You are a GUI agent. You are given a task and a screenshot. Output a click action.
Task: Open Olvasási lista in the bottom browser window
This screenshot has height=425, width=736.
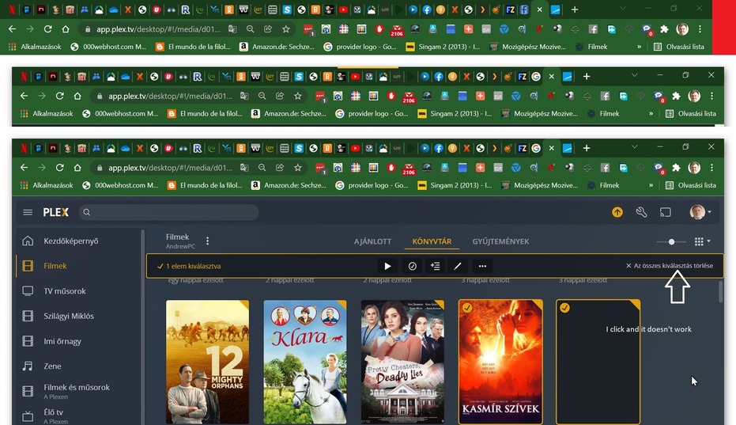(x=692, y=185)
